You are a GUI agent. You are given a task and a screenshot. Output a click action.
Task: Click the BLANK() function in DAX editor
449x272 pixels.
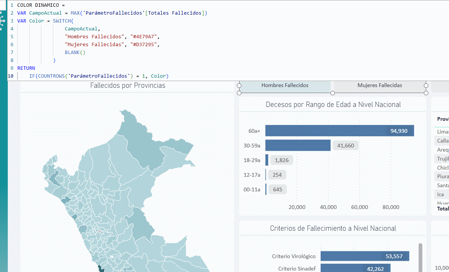pos(75,53)
